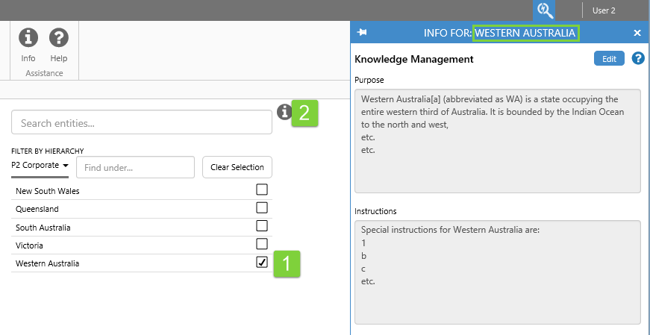
Task: Click the Info icon in Assistance ribbon
Action: tap(28, 37)
